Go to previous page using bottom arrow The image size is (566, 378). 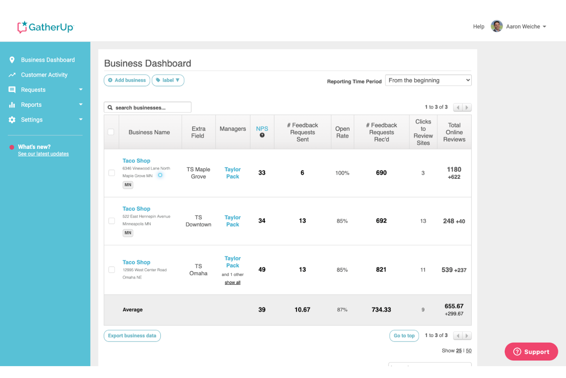pos(458,336)
